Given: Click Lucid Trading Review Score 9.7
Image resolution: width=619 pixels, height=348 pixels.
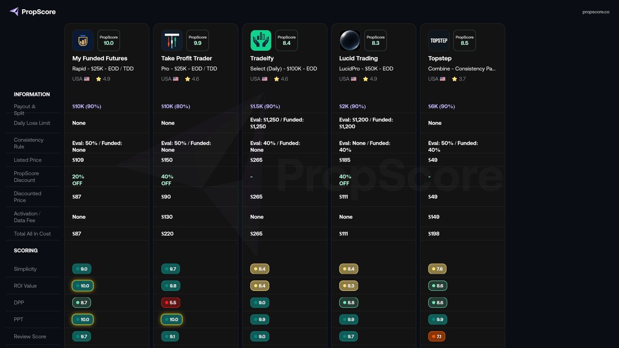Looking at the screenshot, I should (x=349, y=337).
